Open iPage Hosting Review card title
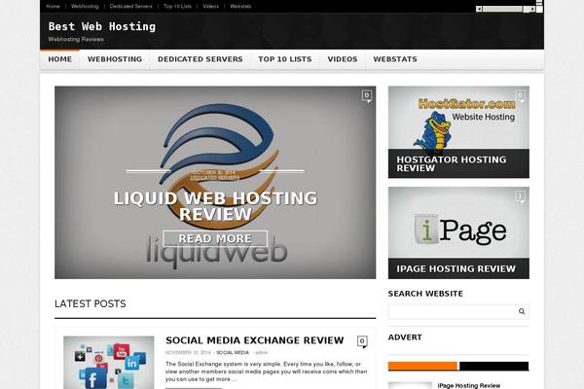The width and height of the screenshot is (584, 389). pos(456,268)
